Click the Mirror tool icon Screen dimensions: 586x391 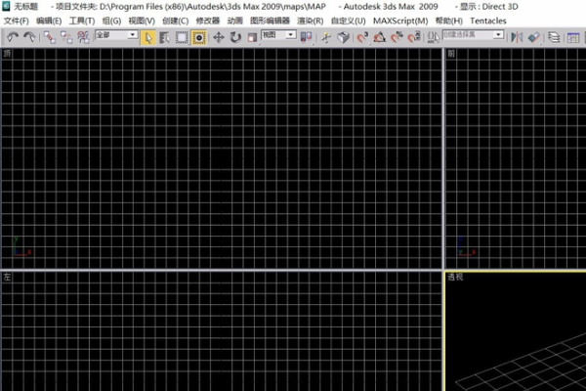[x=517, y=37]
